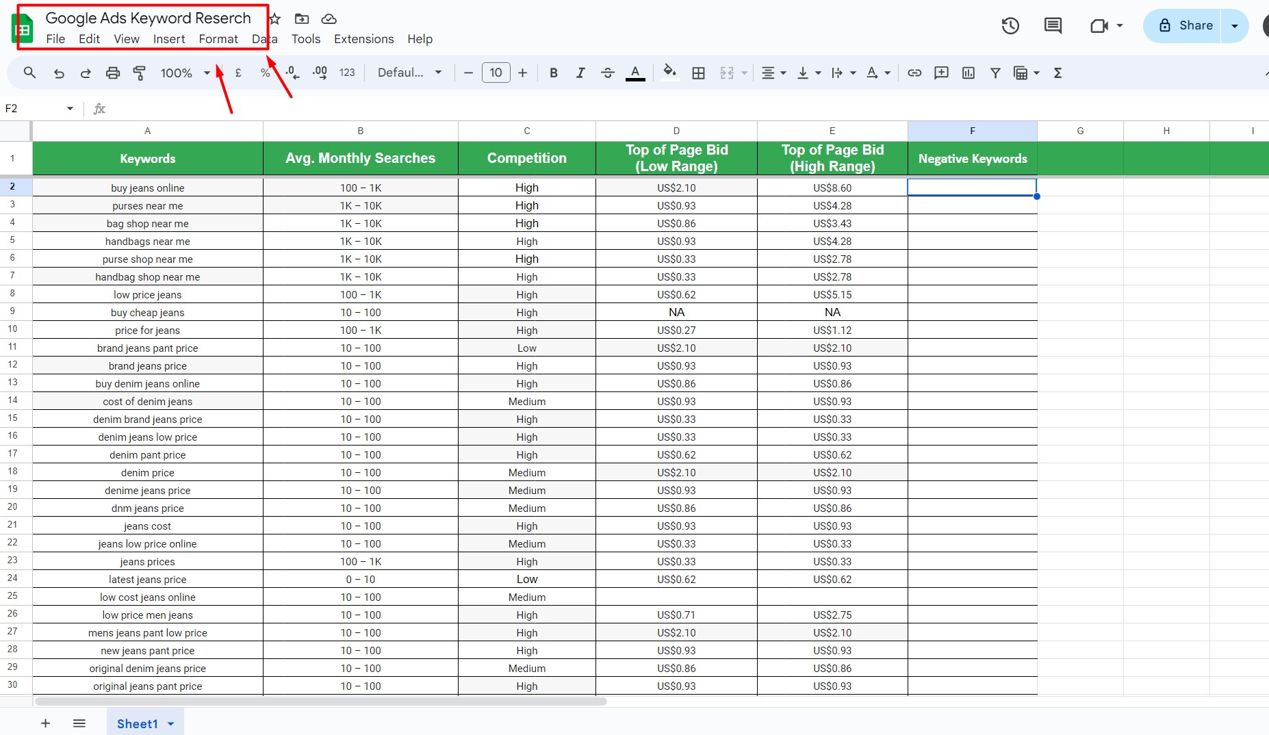Image resolution: width=1269 pixels, height=735 pixels.
Task: Undo the last action
Action: 59,73
